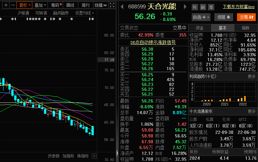258x162 pixels.
Task: Click 更多 beside 利润趋势
Action: click(x=252, y=76)
